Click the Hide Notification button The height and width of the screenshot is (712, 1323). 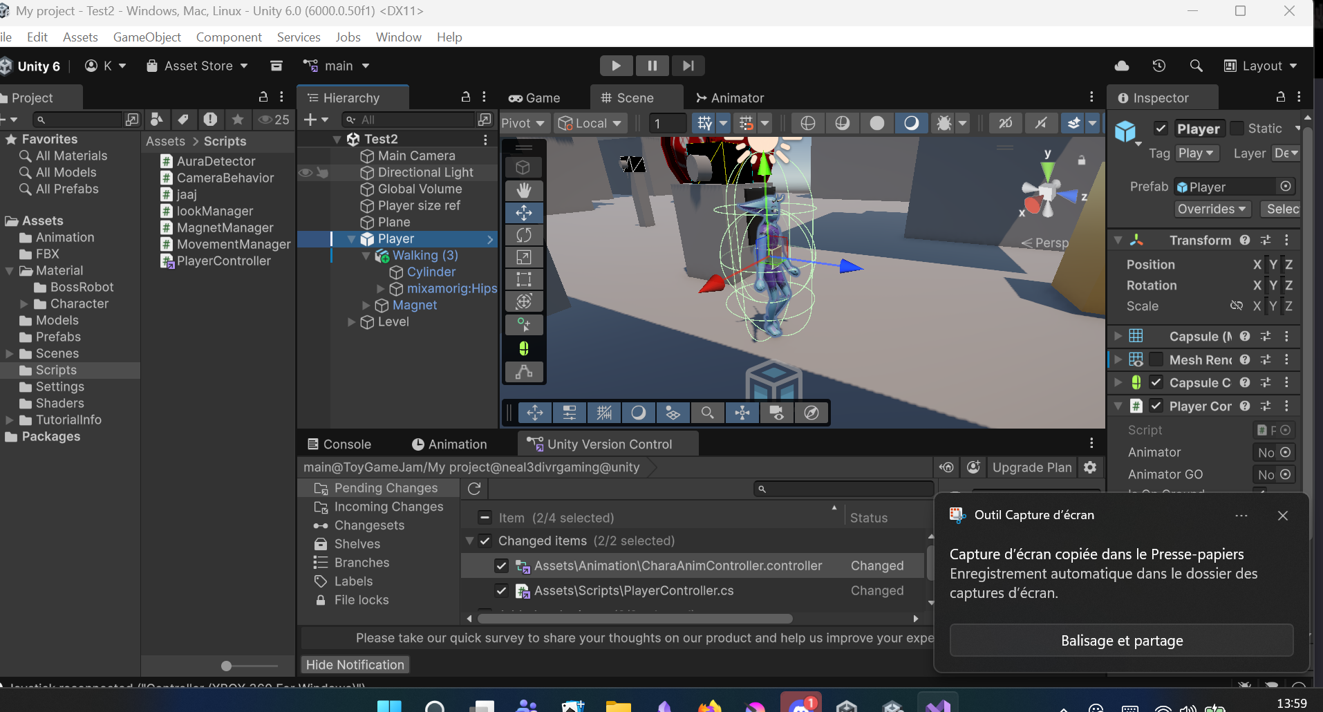tap(355, 665)
